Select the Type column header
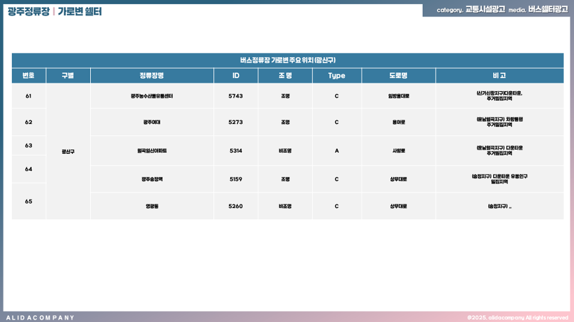 (x=336, y=76)
